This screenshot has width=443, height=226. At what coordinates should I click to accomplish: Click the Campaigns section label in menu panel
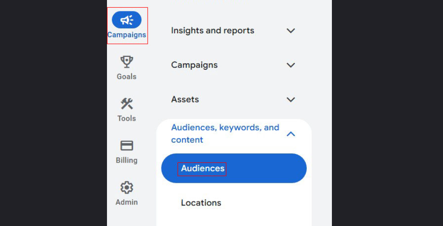[194, 65]
